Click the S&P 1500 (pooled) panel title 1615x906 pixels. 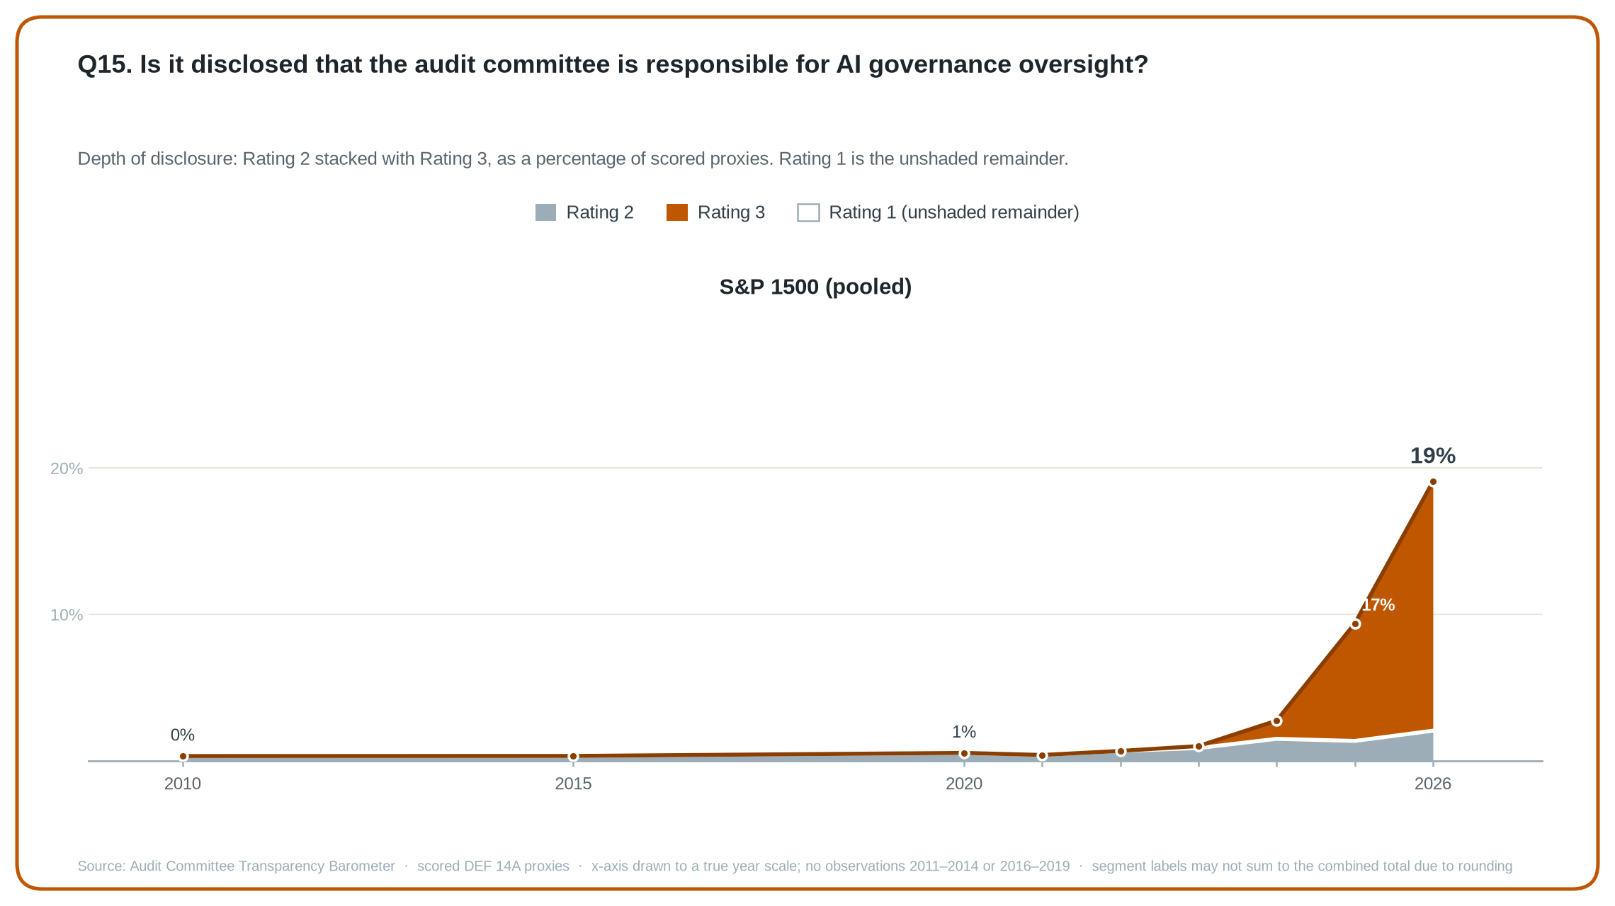pyautogui.click(x=815, y=287)
